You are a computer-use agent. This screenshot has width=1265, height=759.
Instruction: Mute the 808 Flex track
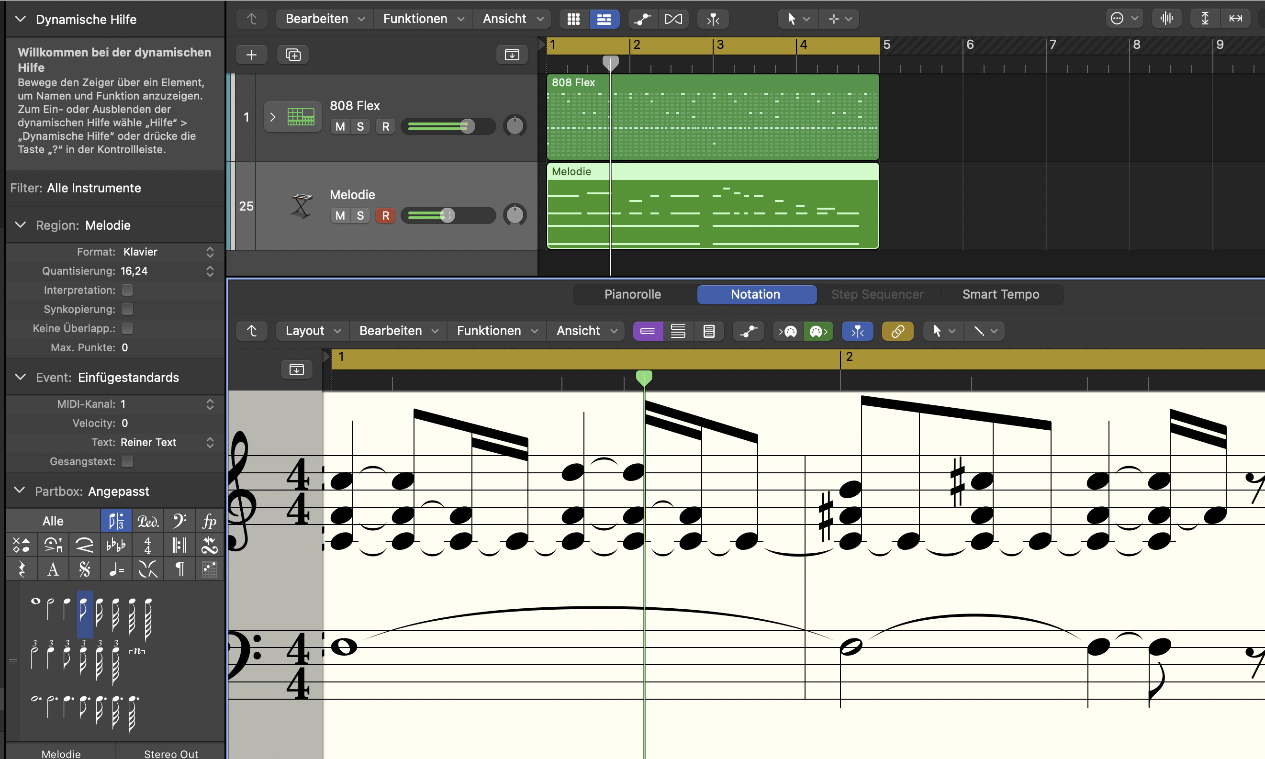tap(339, 126)
